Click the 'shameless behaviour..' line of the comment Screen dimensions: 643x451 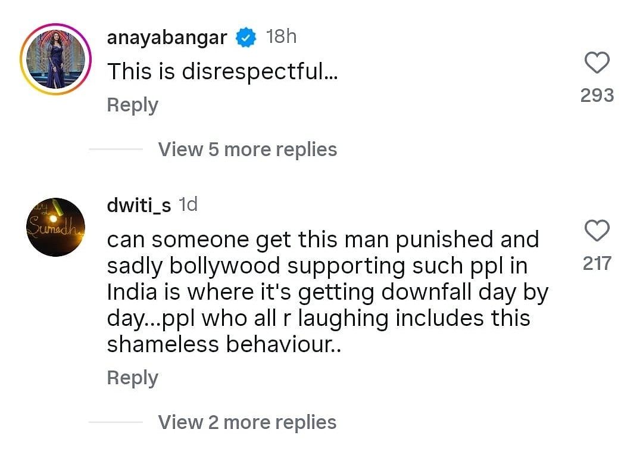pos(224,344)
